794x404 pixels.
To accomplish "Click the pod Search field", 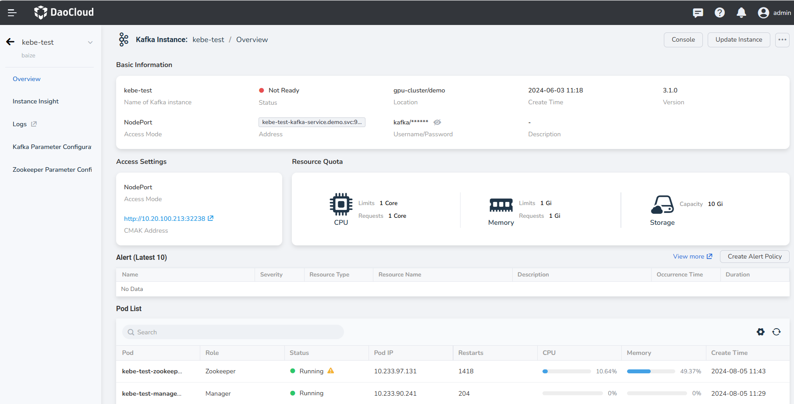I will point(233,332).
